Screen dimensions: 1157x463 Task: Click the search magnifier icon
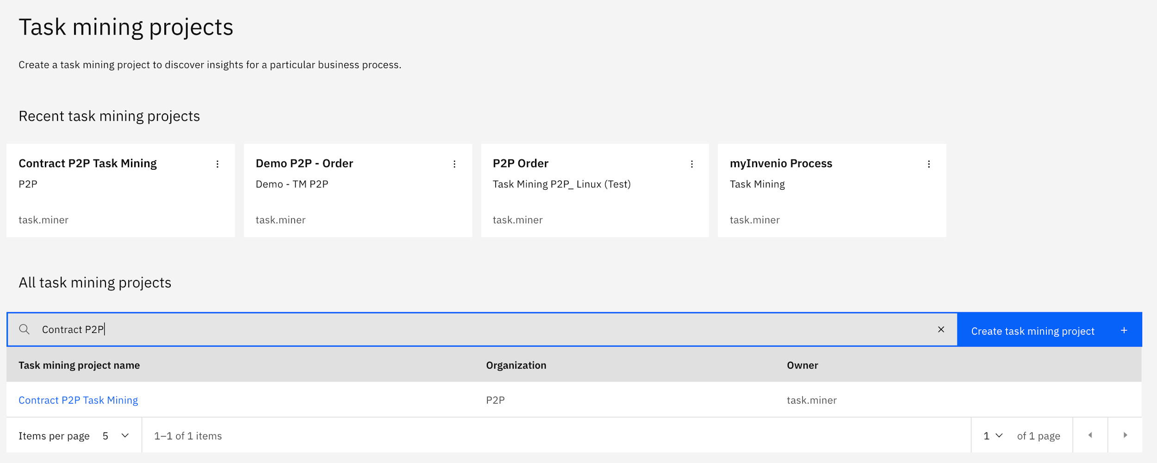25,329
